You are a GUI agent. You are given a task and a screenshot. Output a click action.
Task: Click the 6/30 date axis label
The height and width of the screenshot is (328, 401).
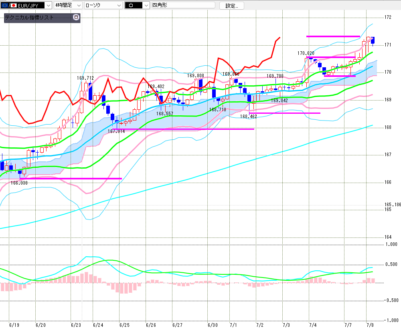coord(213,325)
